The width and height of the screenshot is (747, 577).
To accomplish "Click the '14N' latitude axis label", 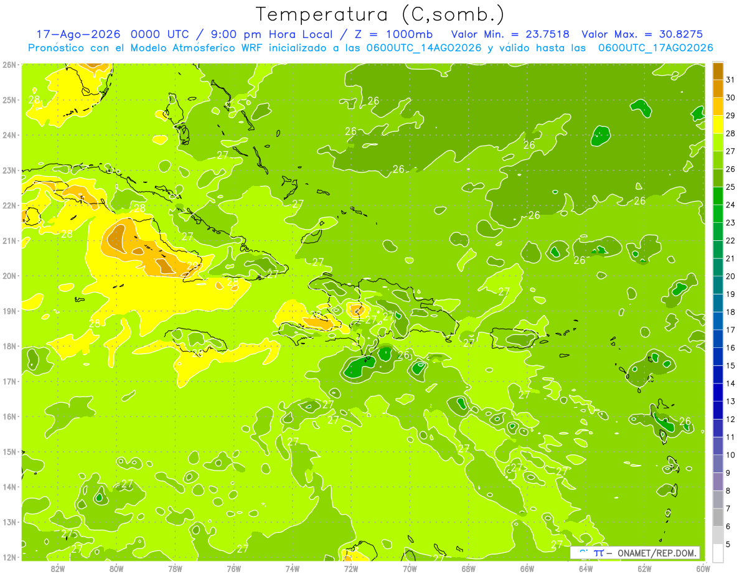I will pos(9,487).
